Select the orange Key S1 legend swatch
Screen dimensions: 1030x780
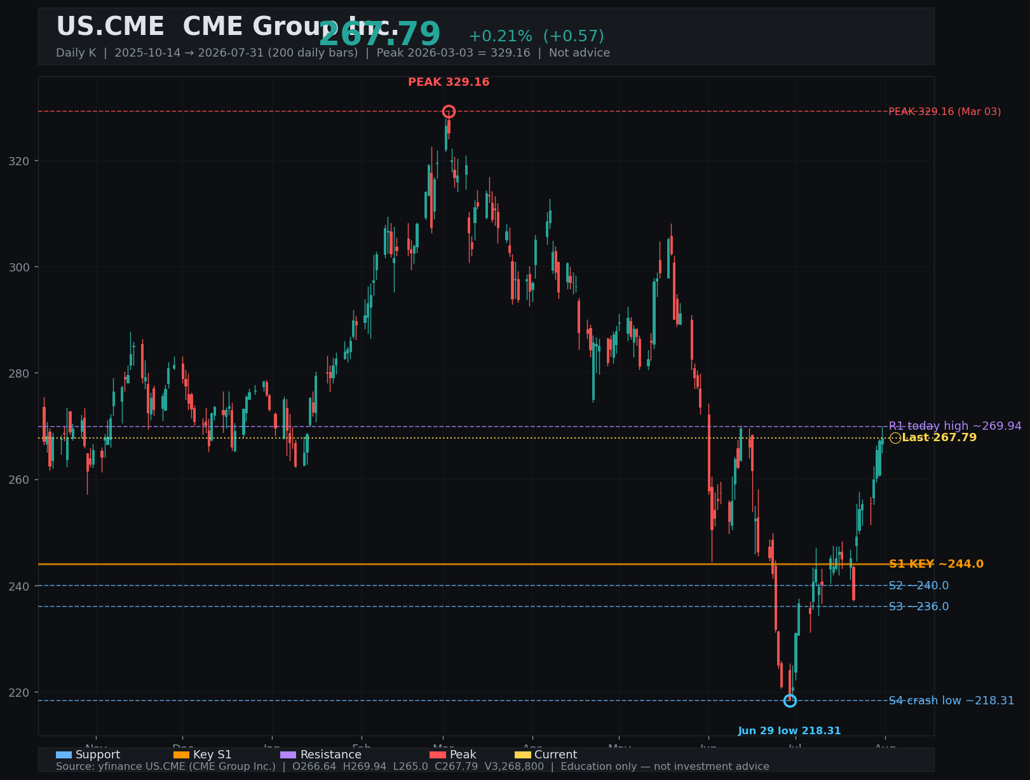point(182,755)
